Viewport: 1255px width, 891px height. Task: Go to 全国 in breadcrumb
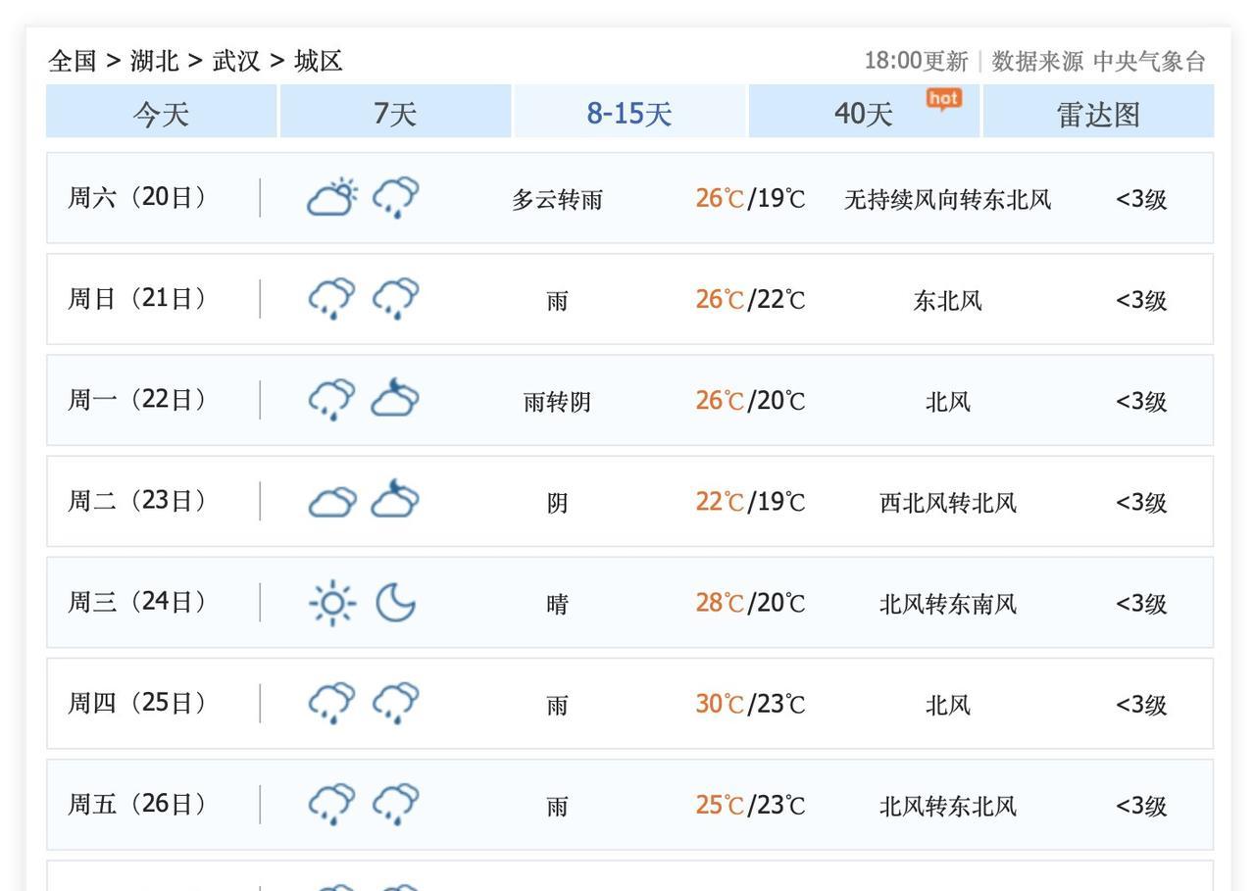[73, 61]
